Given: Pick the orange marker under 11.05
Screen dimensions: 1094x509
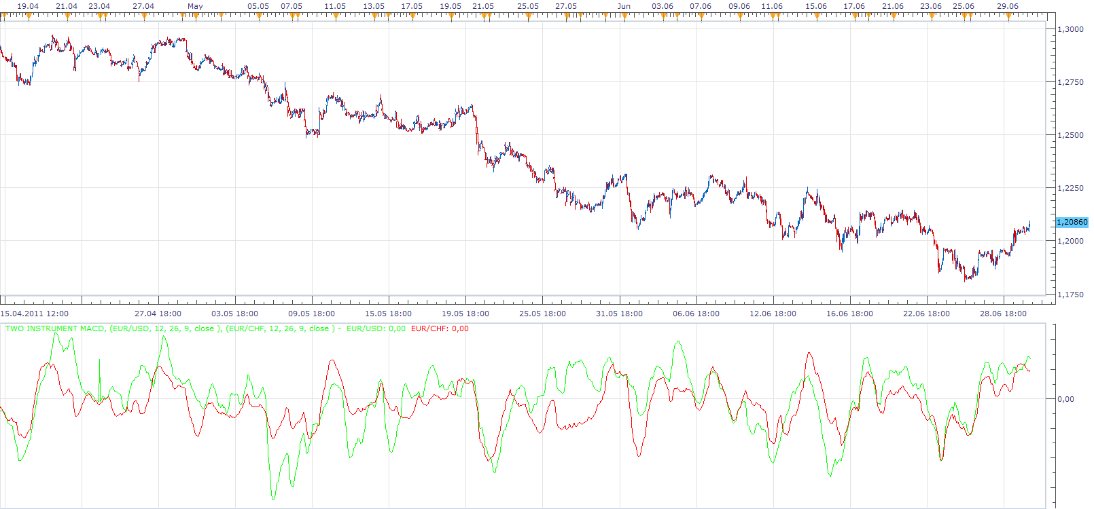Looking at the screenshot, I should point(335,16).
